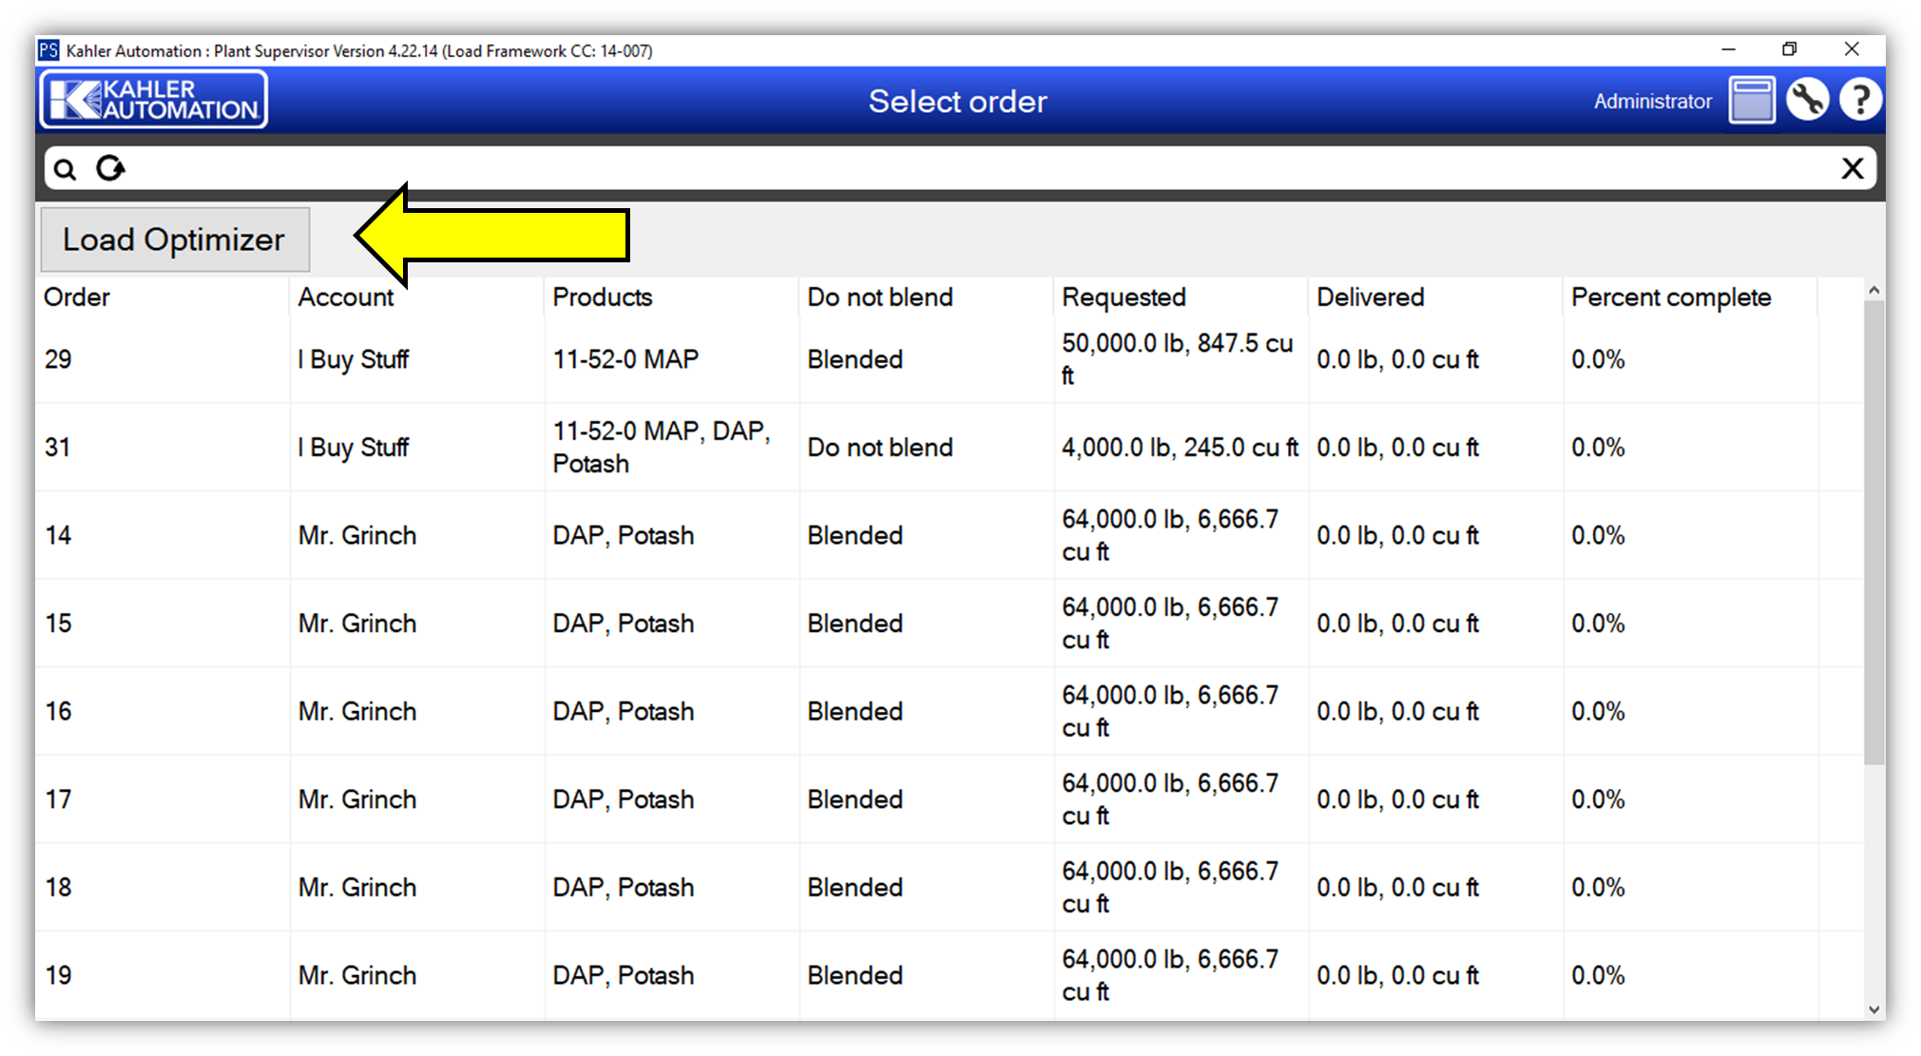Sort by the Percent complete column header
Screen dimensions: 1921x1056
(x=1671, y=298)
